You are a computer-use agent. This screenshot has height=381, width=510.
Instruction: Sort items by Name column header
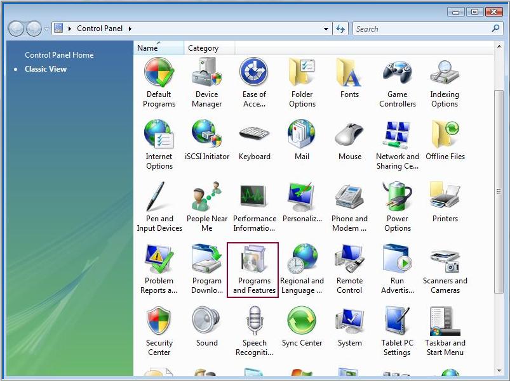(158, 48)
